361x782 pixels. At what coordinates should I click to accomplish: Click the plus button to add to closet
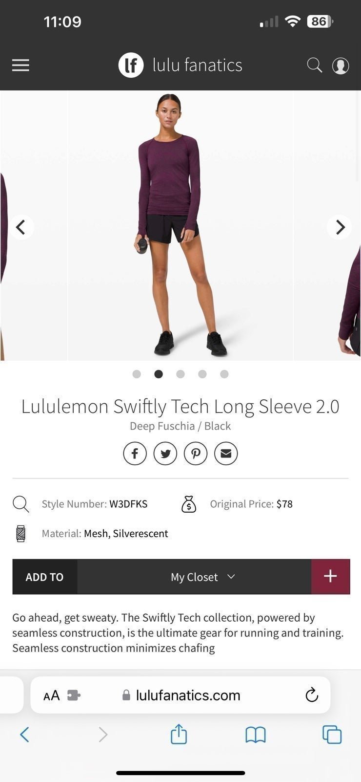click(x=330, y=577)
